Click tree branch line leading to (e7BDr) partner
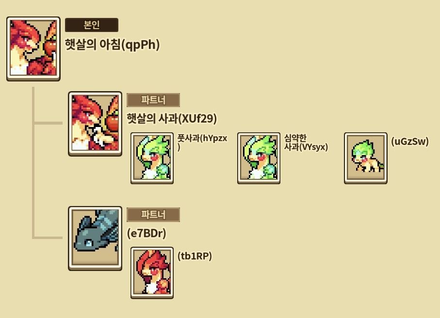Image resolution: width=440 pixels, height=318 pixels. 48,238
